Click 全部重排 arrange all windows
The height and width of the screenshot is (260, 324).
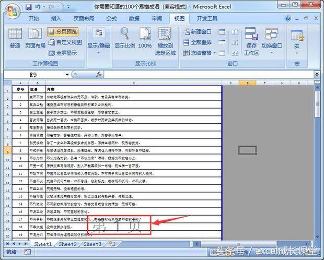click(x=197, y=42)
